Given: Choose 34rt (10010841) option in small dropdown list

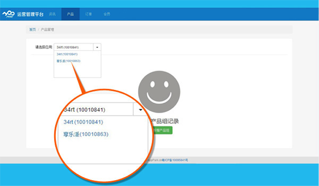Looking at the screenshot, I should point(67,54).
